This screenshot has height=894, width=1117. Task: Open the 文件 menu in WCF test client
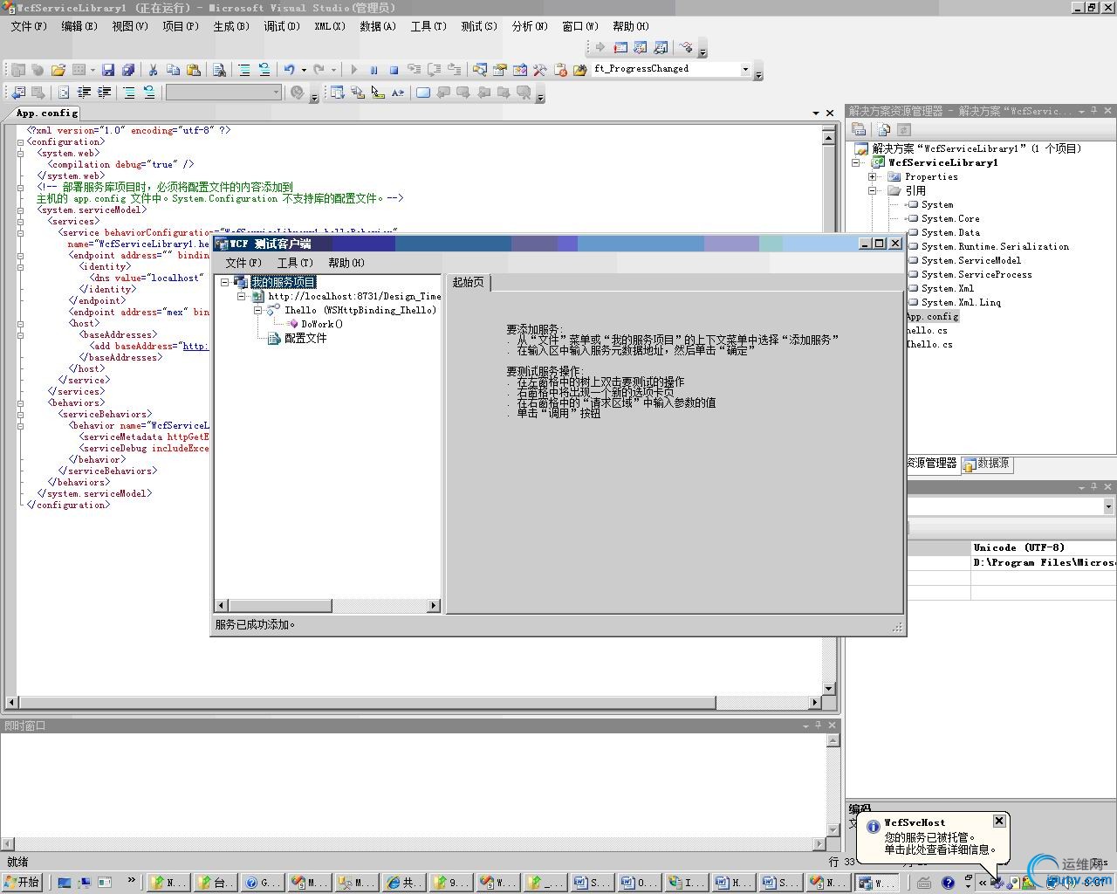tap(243, 263)
